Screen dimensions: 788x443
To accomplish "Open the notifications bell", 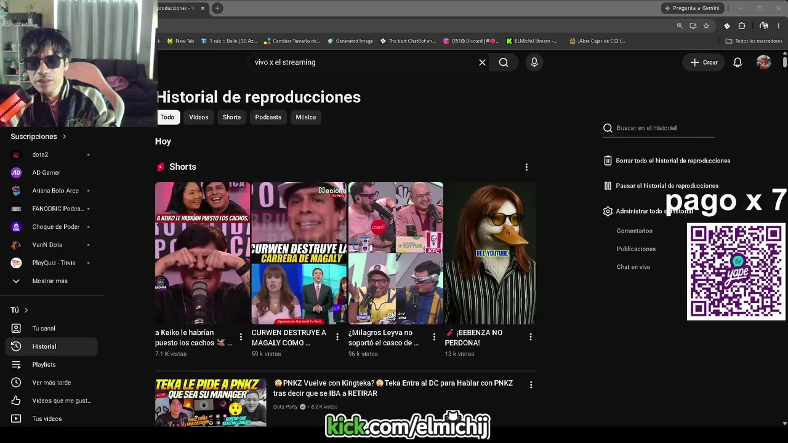I will click(x=738, y=62).
